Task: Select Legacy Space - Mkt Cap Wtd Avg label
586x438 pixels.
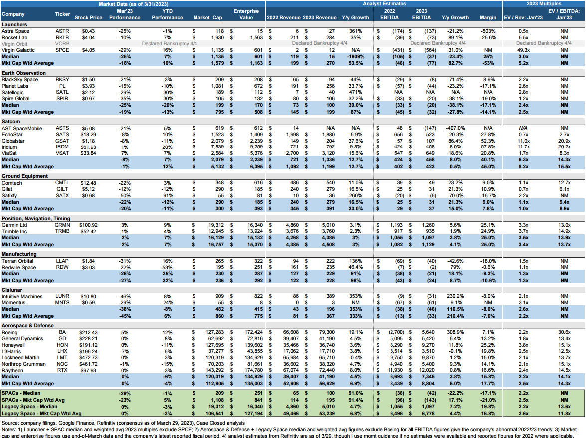Action: 41,414
